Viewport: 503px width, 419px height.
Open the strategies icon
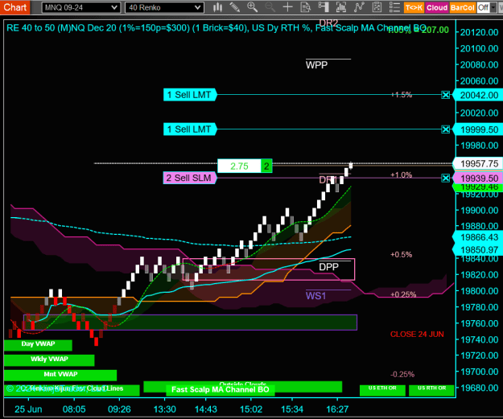tap(377, 7)
